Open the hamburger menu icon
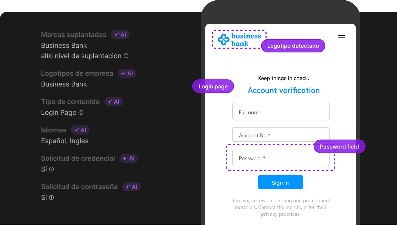397x225 pixels. coord(342,38)
